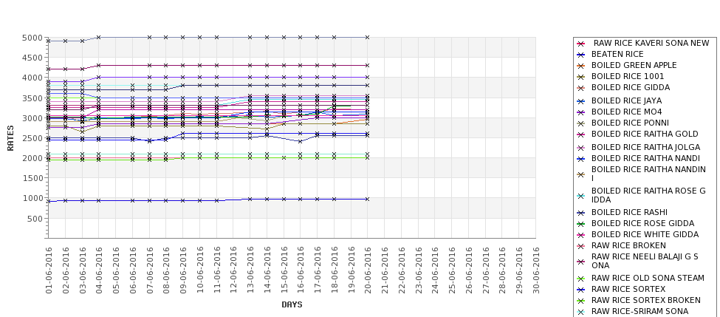
Task: Select BOILED RICE JAYA in the legend
Action: 626,100
